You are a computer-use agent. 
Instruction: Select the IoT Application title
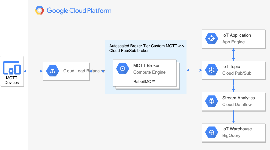coord(237,35)
